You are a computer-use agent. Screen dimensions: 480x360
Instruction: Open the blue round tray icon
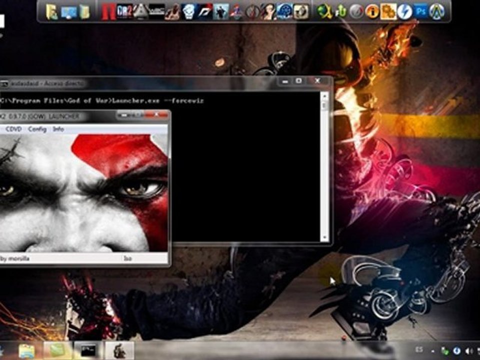pos(457,351)
